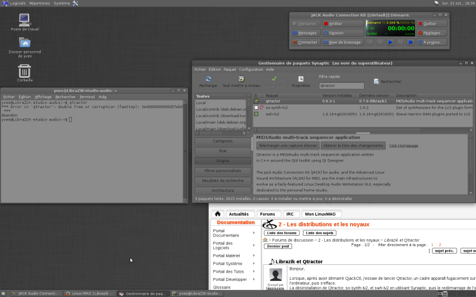This screenshot has width=476, height=297.
Task: Open JACK Messages window
Action: (x=306, y=33)
